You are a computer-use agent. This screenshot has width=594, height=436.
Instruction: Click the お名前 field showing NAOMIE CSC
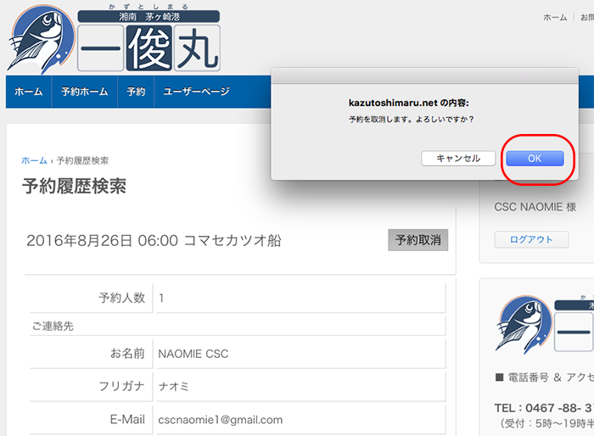(x=300, y=354)
